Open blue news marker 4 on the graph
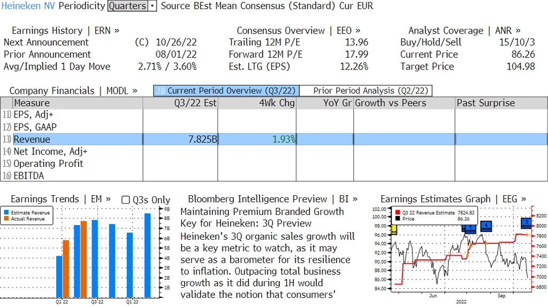548x307 pixels. coord(486,226)
